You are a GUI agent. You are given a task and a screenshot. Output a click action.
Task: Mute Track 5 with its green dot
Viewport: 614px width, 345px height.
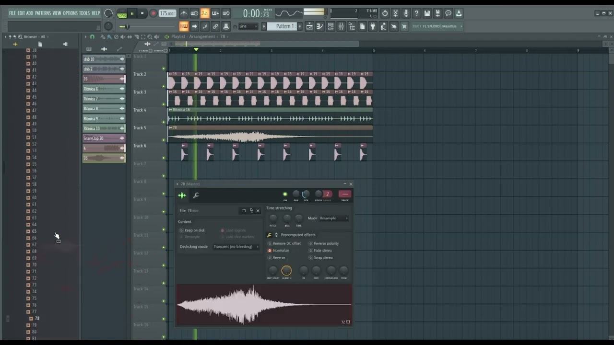click(164, 140)
